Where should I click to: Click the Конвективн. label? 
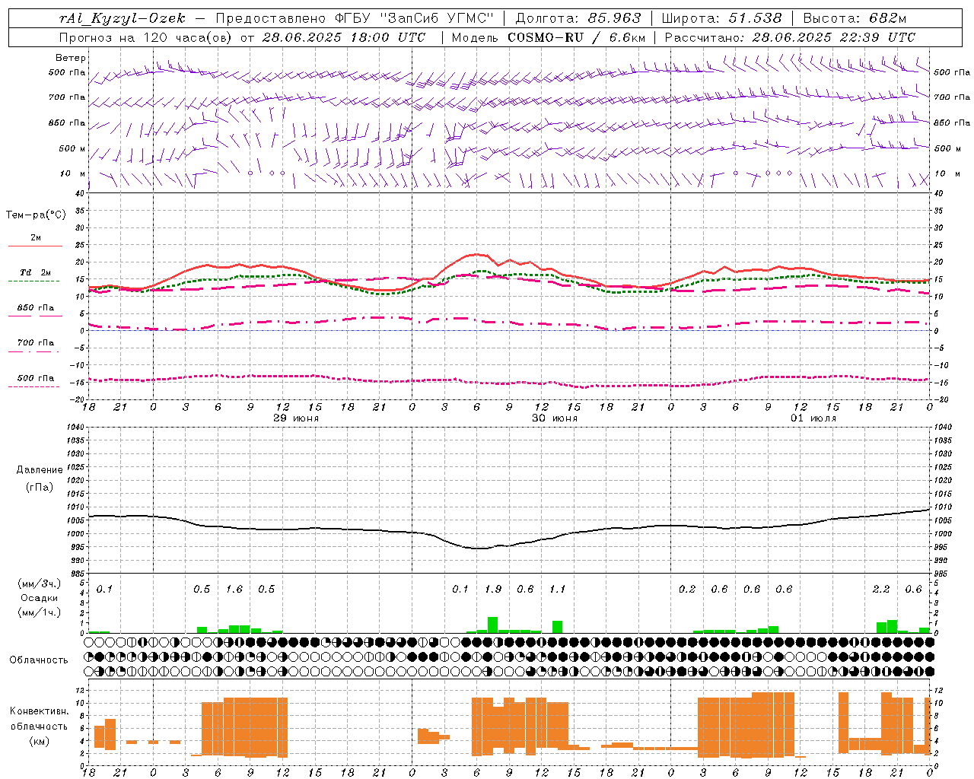pos(40,711)
